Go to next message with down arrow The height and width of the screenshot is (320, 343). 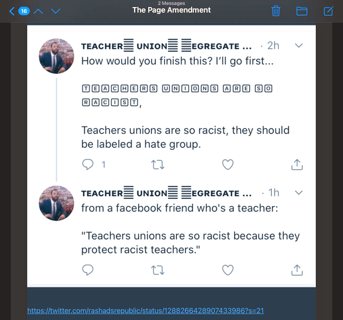pyautogui.click(x=55, y=11)
